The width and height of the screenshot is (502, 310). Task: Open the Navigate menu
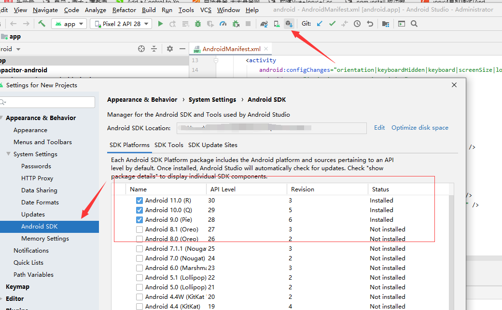[45, 10]
